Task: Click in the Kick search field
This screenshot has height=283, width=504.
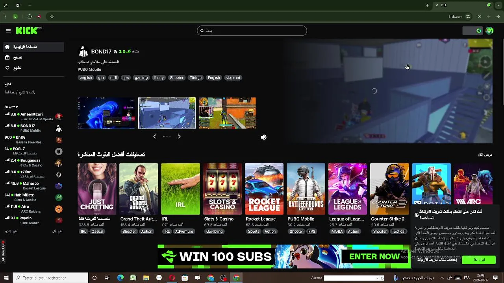Action: 252,31
